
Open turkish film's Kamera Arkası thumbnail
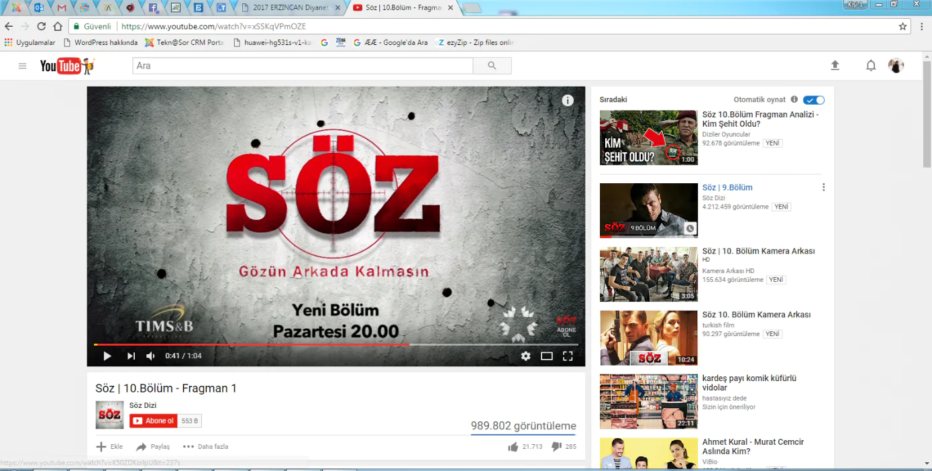click(649, 337)
